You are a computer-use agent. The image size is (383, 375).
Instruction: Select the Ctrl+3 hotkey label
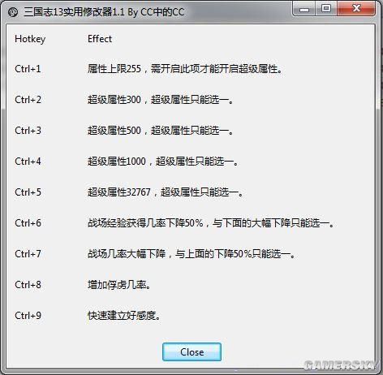point(28,131)
